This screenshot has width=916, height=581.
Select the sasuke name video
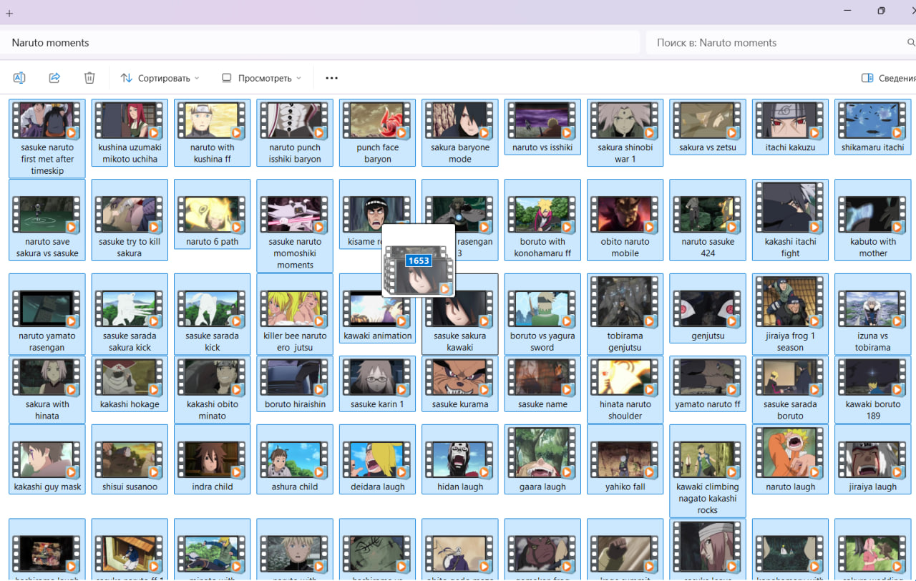[x=542, y=384]
